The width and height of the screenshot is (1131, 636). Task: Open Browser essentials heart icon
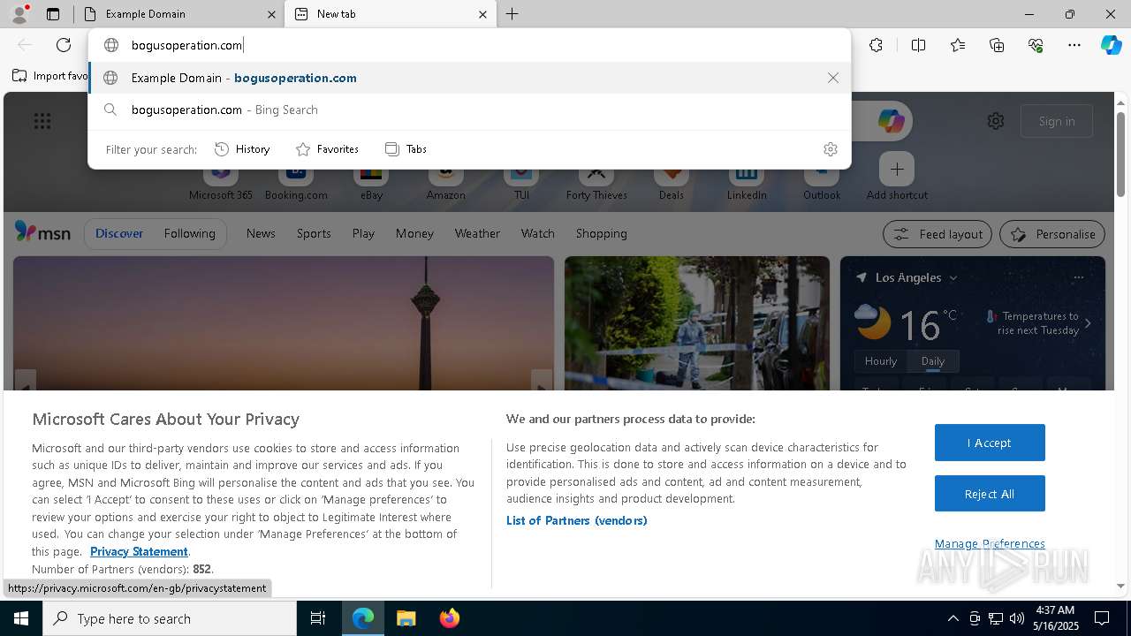coord(1036,45)
